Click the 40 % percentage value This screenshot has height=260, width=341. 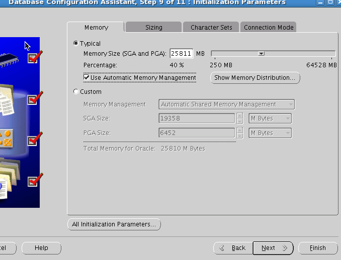click(x=177, y=65)
